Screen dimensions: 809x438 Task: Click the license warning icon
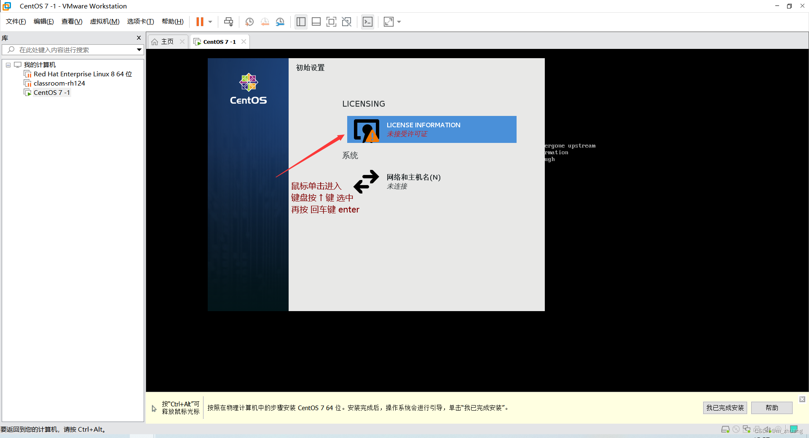click(x=366, y=130)
